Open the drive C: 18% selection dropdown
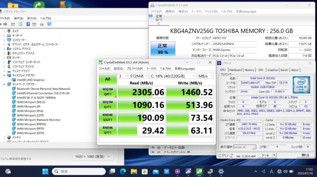The height and width of the screenshot is (177, 317). [173, 76]
